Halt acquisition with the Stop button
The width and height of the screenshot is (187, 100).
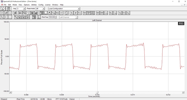coord(9,9)
